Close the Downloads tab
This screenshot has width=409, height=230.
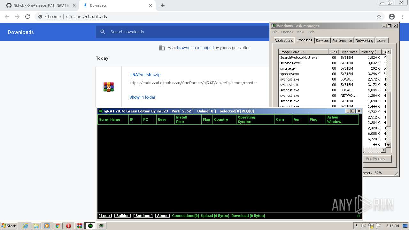(150, 5)
